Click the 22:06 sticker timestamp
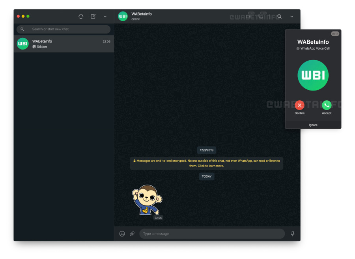 click(x=158, y=218)
